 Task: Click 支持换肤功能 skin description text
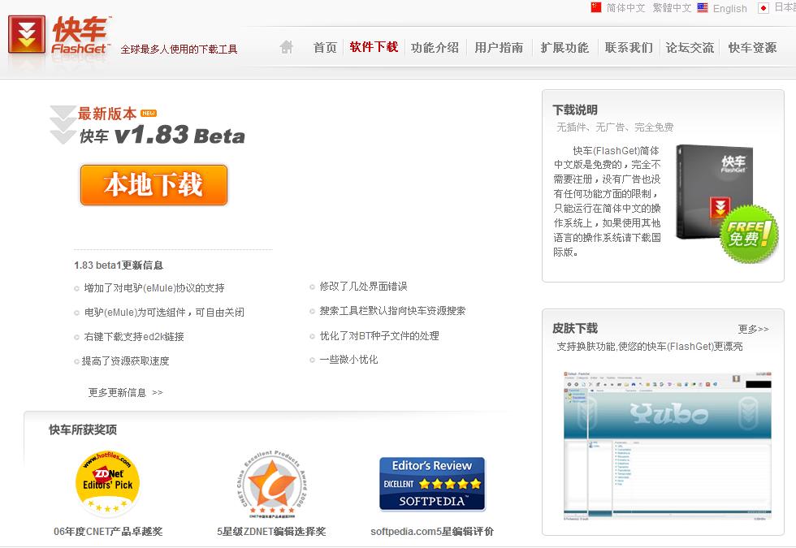(650, 346)
